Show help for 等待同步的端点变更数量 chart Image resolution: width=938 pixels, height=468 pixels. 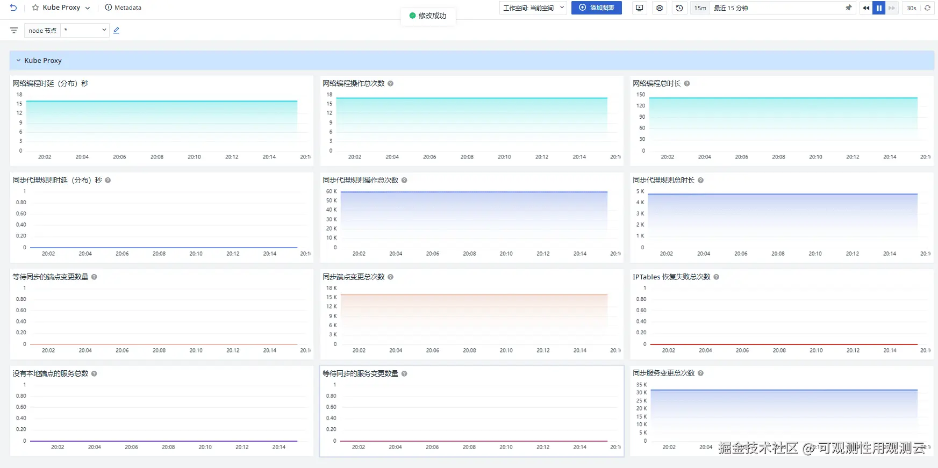[94, 277]
